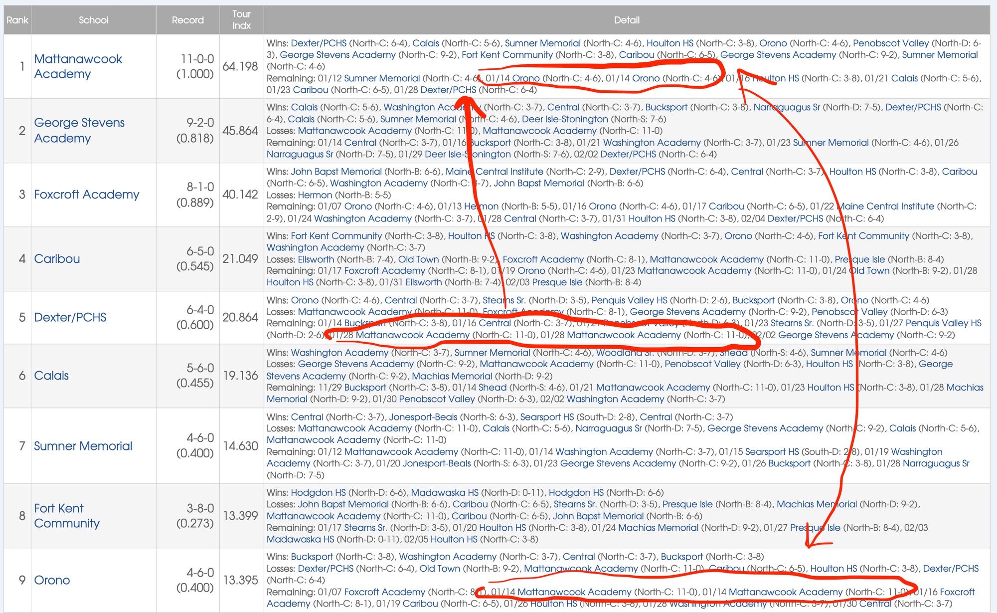Image resolution: width=997 pixels, height=613 pixels.
Task: Open Penobscot Valley link in Mattanawcook wins
Action: (890, 43)
